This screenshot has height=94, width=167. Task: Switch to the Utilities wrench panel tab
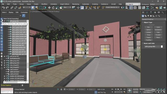pyautogui.click(x=163, y=13)
